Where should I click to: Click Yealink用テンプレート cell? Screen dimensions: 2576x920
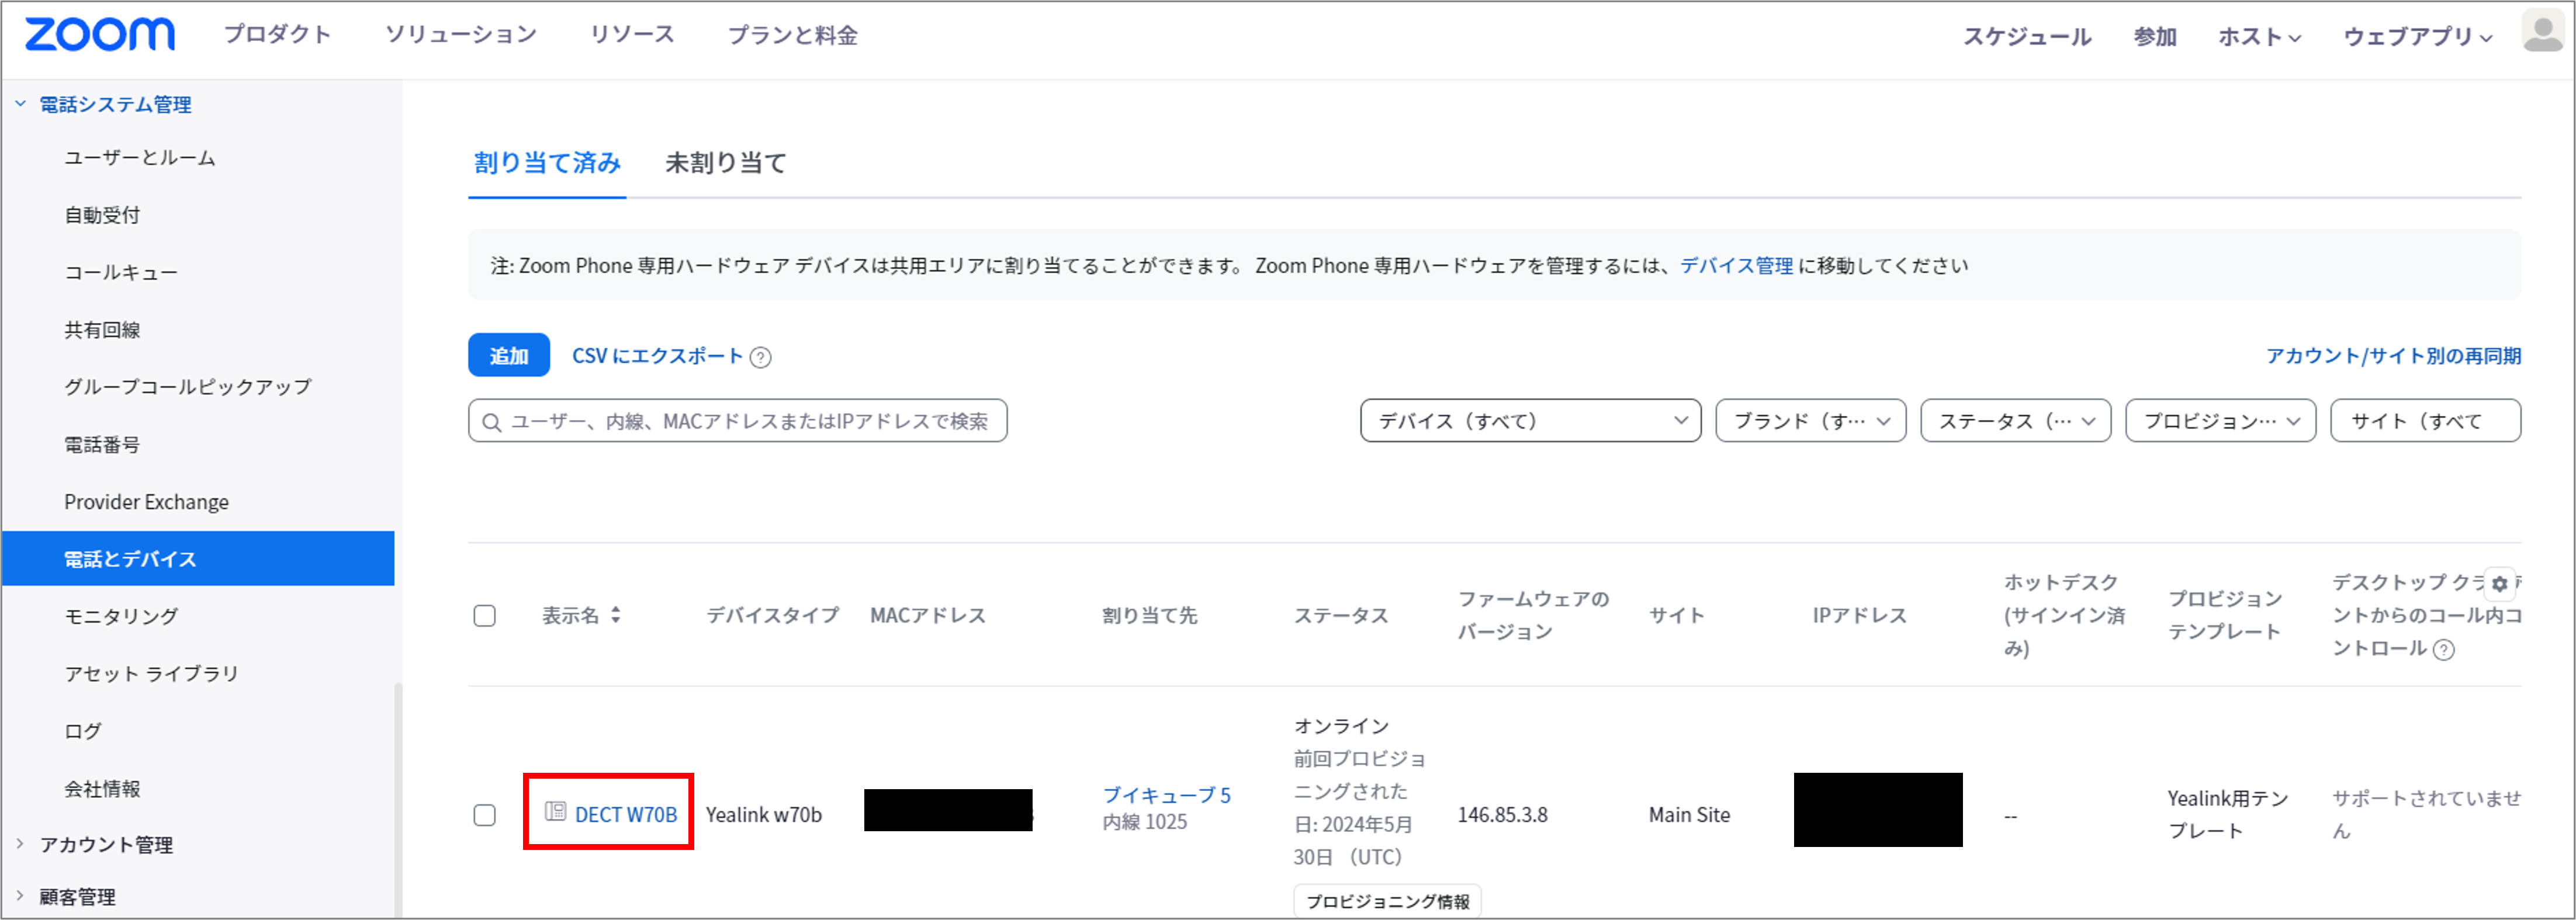point(2228,815)
